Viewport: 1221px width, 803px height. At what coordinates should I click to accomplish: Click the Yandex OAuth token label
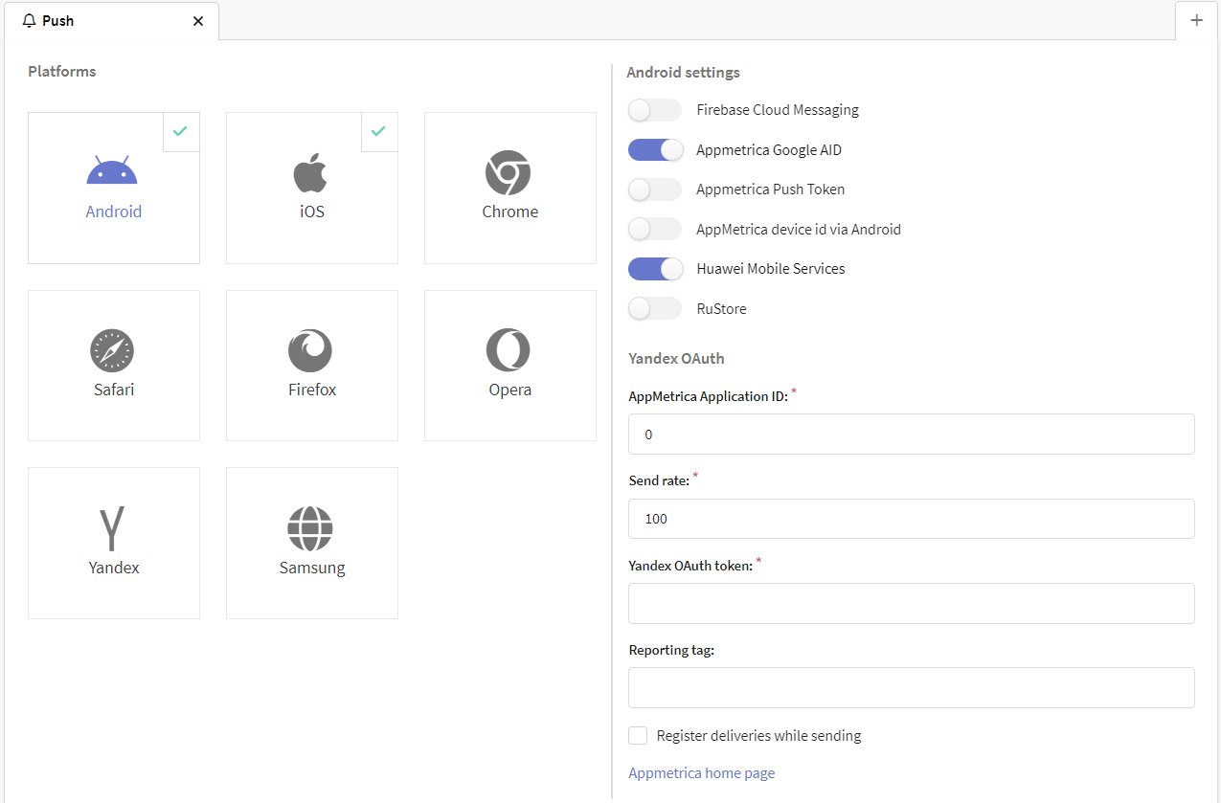(x=690, y=566)
